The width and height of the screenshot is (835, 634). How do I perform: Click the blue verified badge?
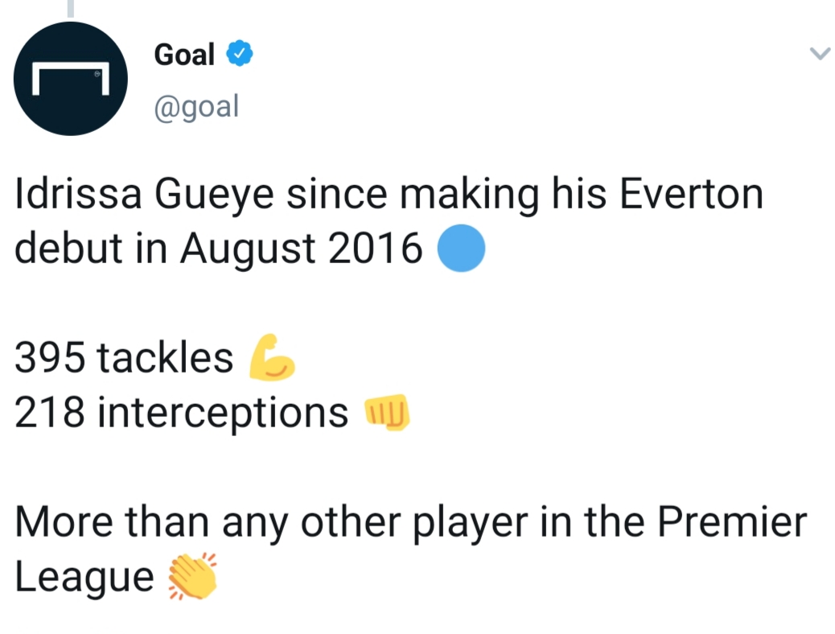(x=241, y=55)
